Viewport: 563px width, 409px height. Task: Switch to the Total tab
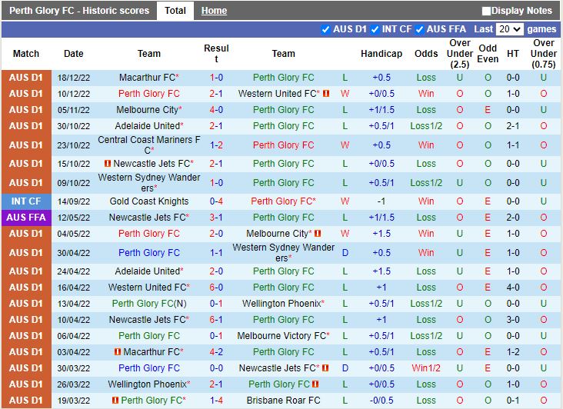175,11
